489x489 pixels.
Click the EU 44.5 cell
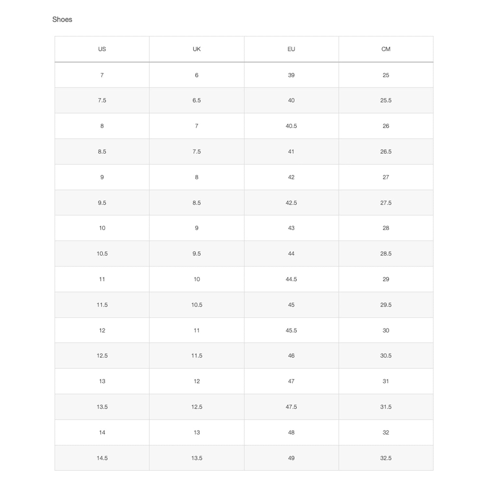pos(291,279)
